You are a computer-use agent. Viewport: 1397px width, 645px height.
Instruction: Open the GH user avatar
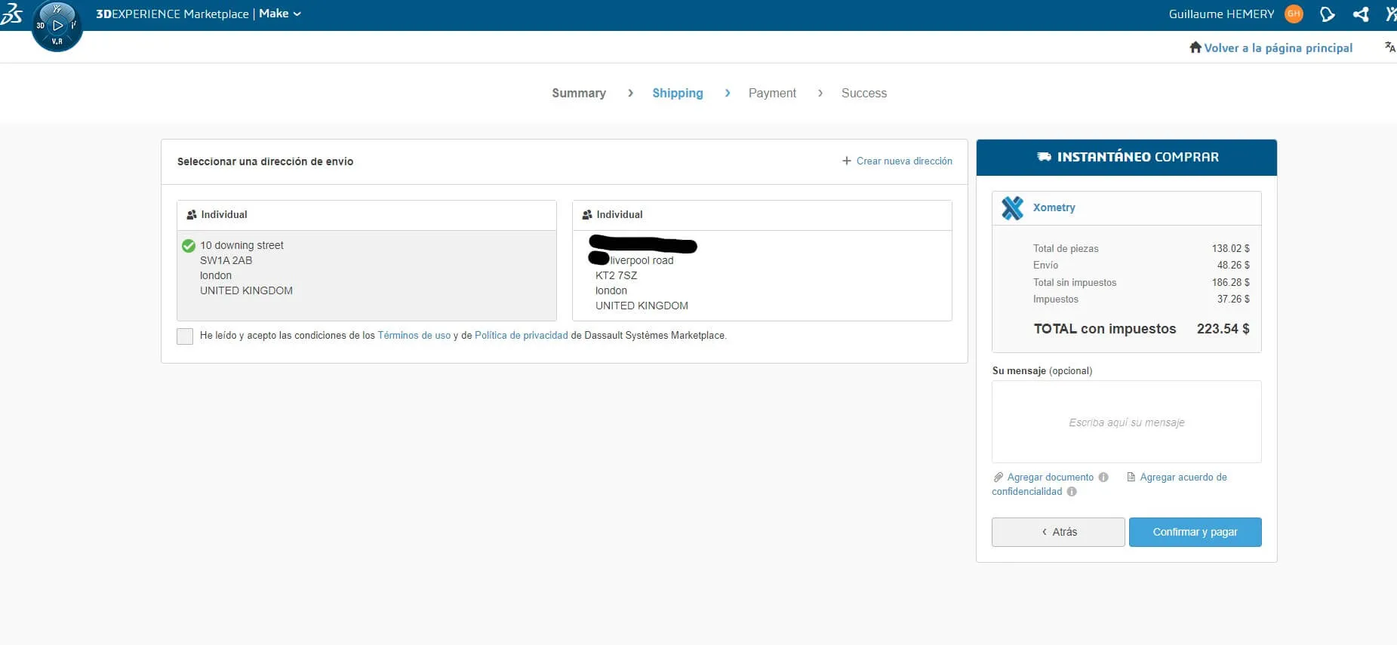click(1294, 14)
